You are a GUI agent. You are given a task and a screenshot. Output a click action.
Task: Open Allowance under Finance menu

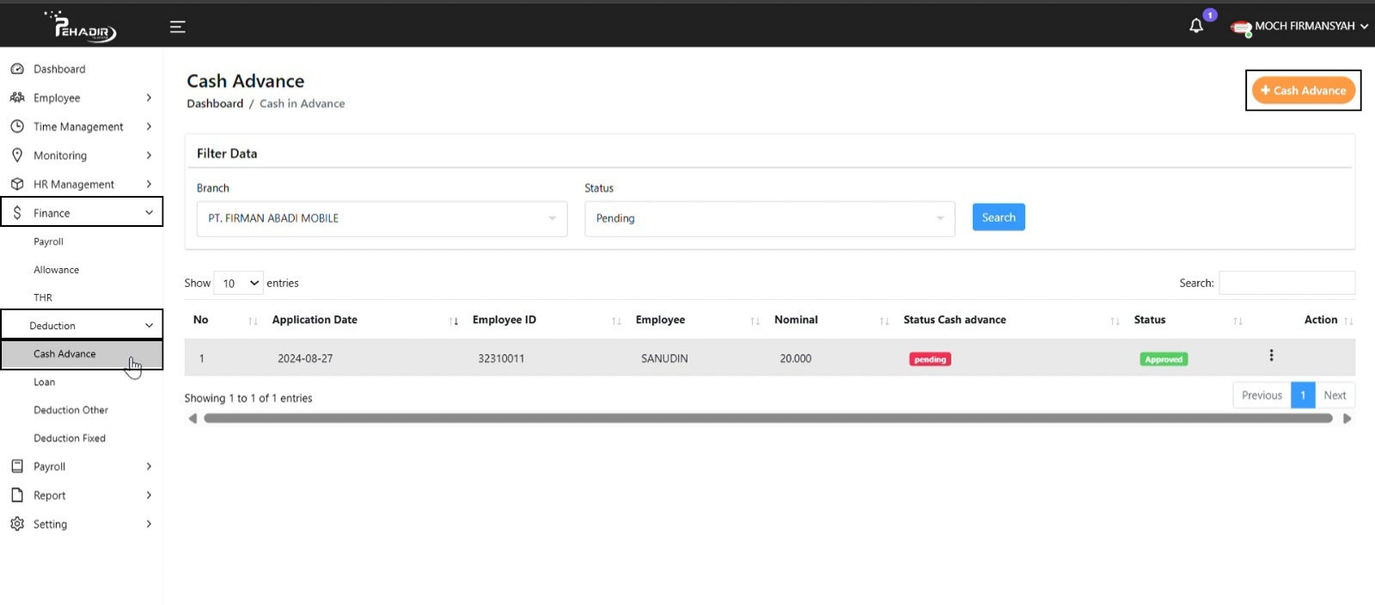click(57, 270)
